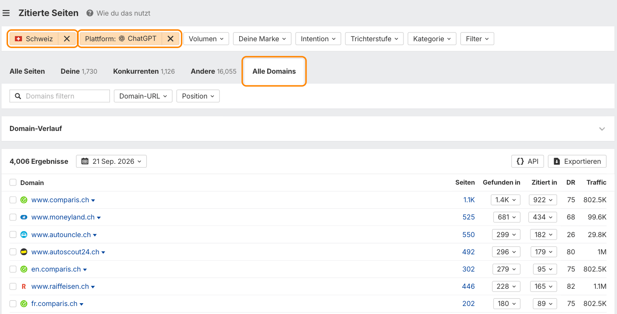The height and width of the screenshot is (314, 617).
Task: Tick the checkbox for www.comparis.ch
Action: (x=13, y=200)
